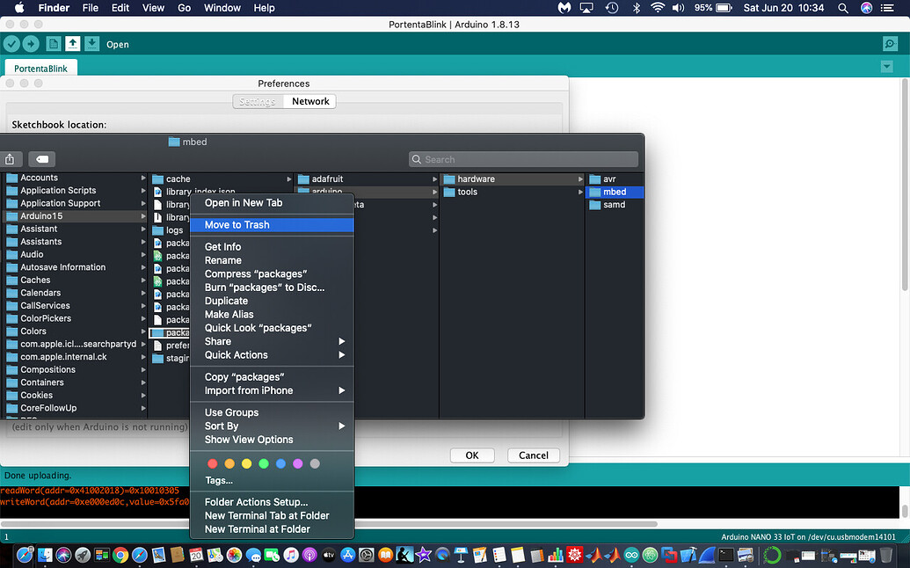This screenshot has height=568, width=910.
Task: Expand the Arduino15 folder in the sidebar
Action: pyautogui.click(x=143, y=215)
